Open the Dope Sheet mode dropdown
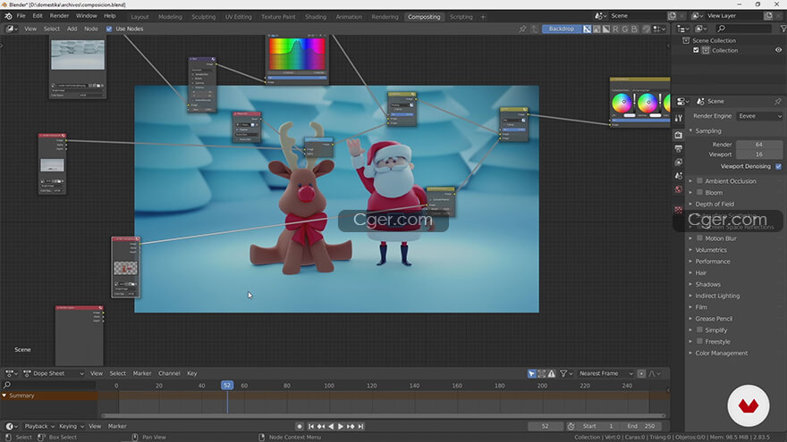The width and height of the screenshot is (787, 442). coord(54,373)
